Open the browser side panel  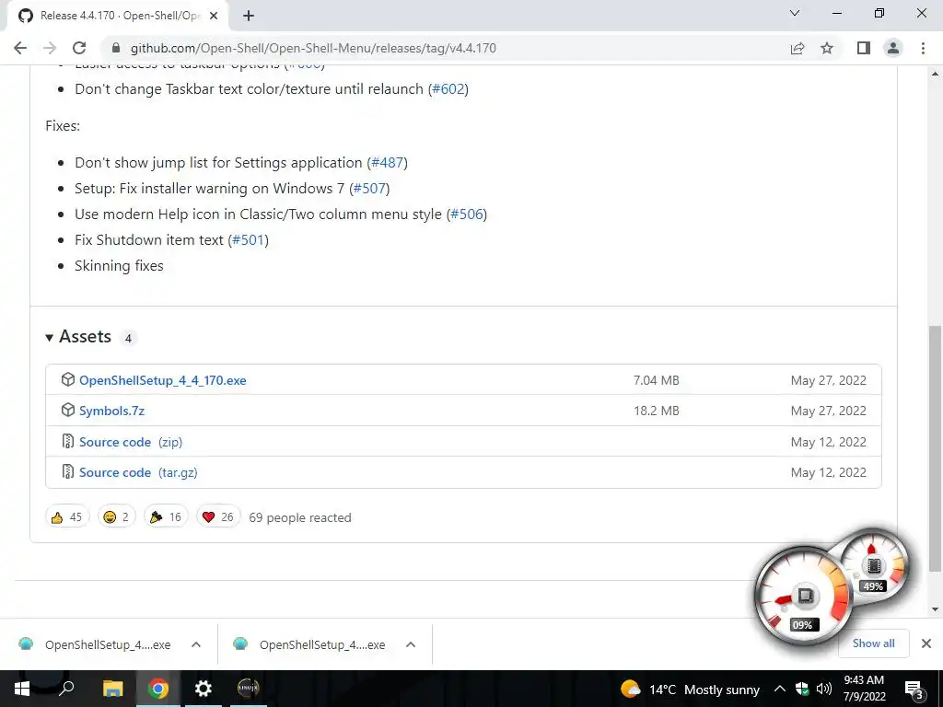pyautogui.click(x=864, y=48)
